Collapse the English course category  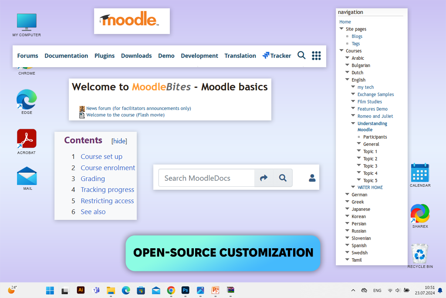(x=347, y=79)
